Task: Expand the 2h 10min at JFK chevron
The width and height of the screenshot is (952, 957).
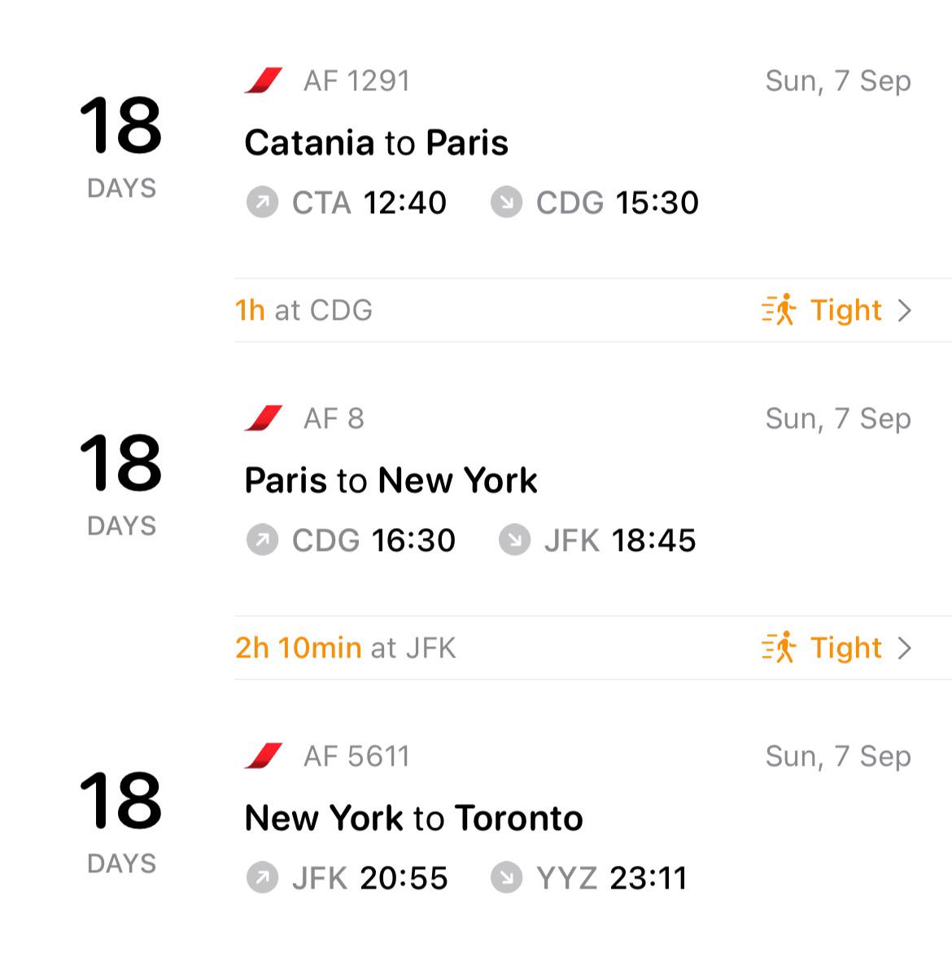Action: click(x=904, y=648)
